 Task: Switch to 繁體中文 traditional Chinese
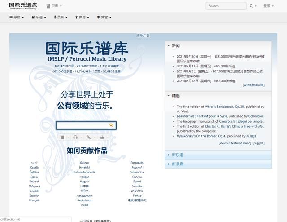tap(140, 200)
